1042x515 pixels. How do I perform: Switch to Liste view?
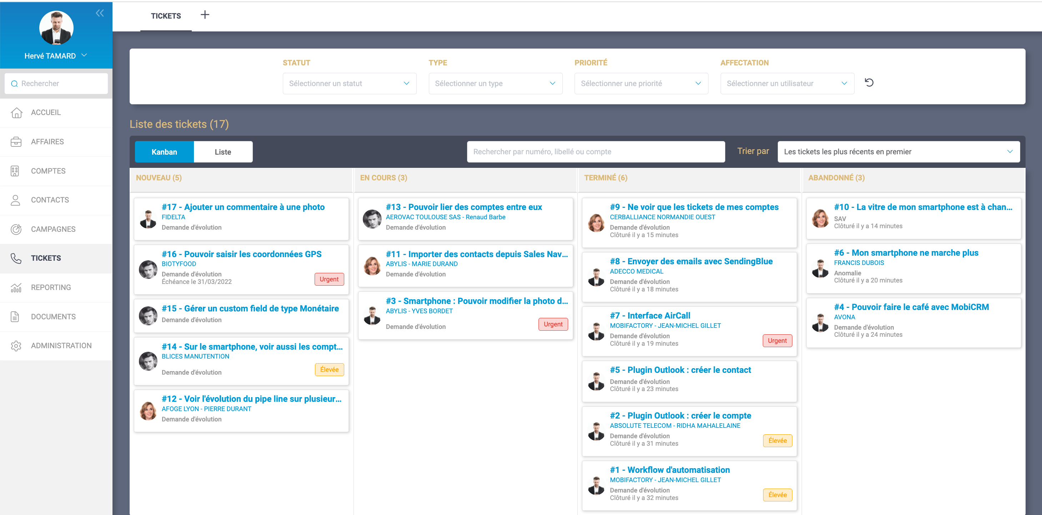coord(223,152)
